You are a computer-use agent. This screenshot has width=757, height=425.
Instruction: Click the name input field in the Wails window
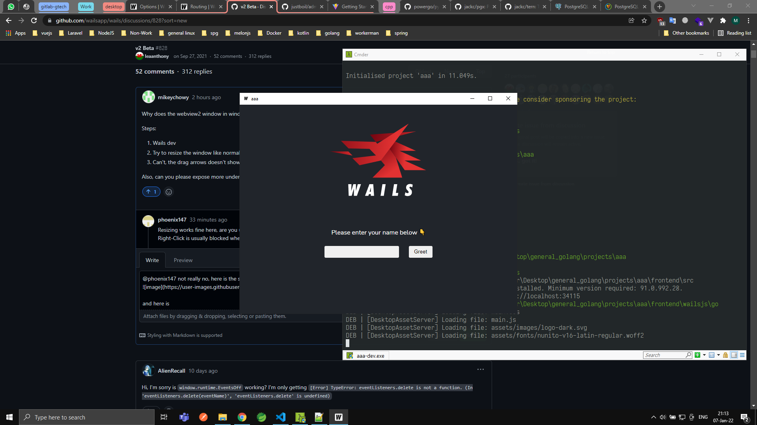click(x=361, y=251)
